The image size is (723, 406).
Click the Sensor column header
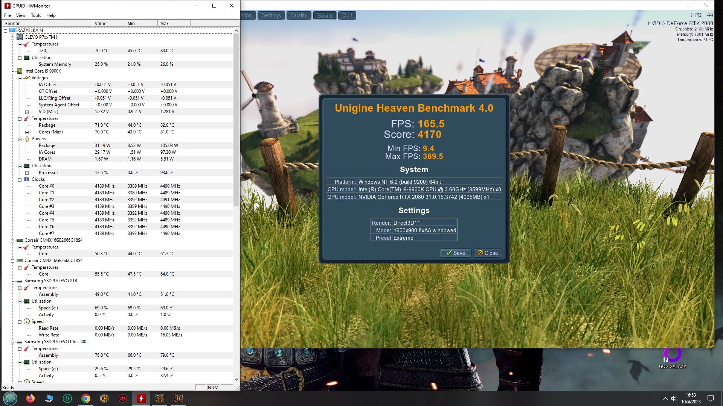[47, 23]
